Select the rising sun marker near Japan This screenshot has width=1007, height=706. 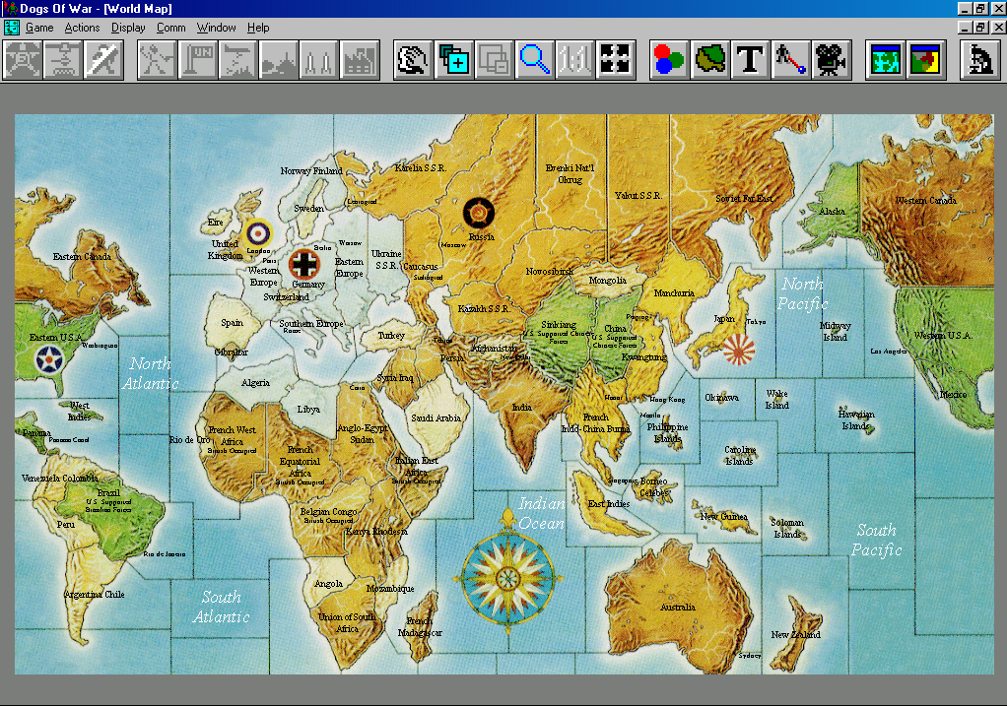pyautogui.click(x=739, y=350)
